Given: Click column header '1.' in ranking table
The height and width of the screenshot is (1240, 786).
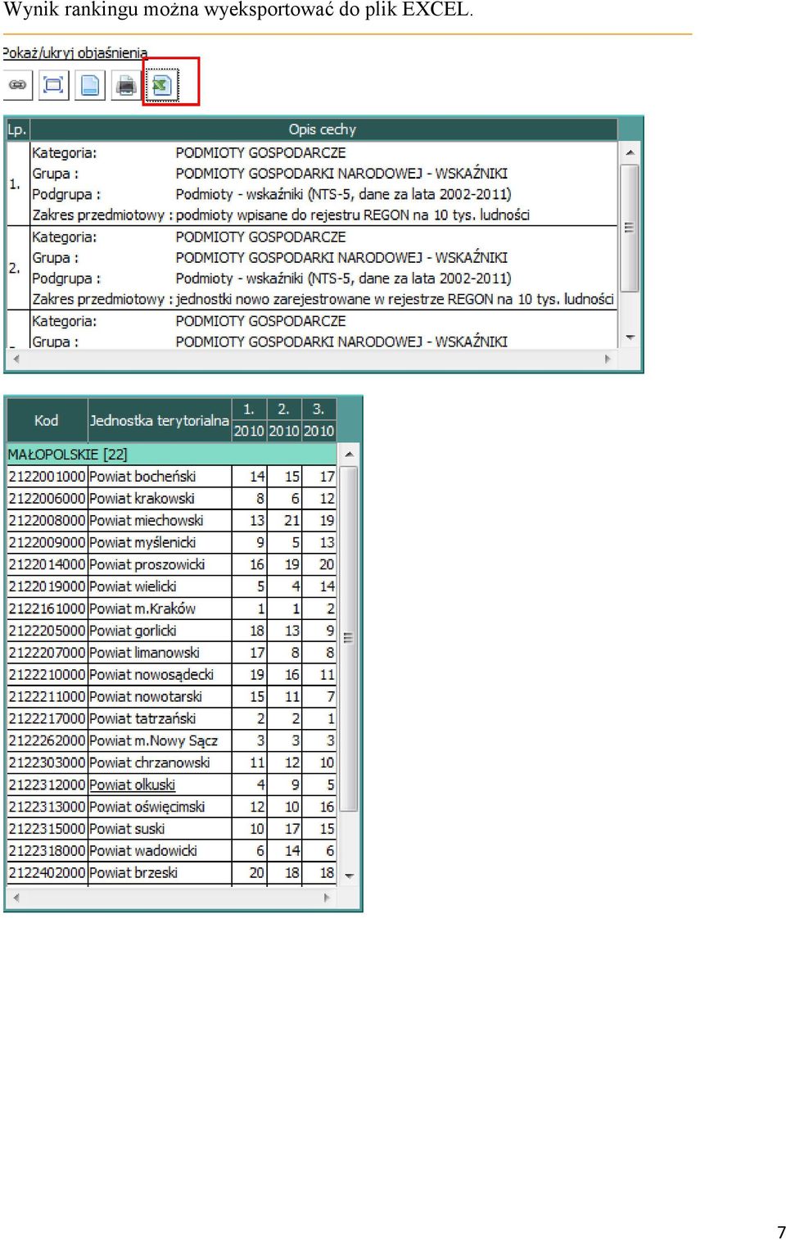Looking at the screenshot, I should 249,410.
